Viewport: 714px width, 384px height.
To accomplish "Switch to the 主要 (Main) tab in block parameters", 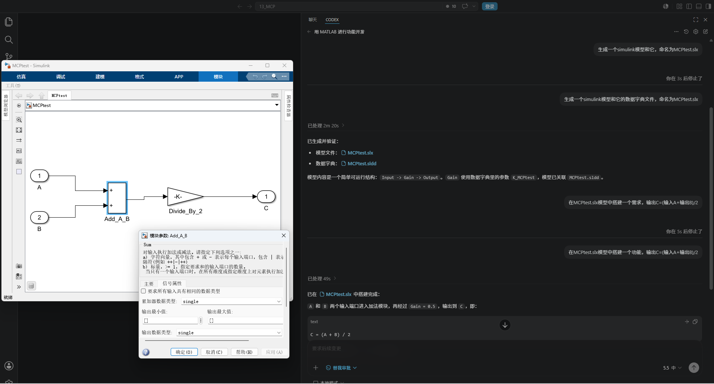I will (x=149, y=283).
